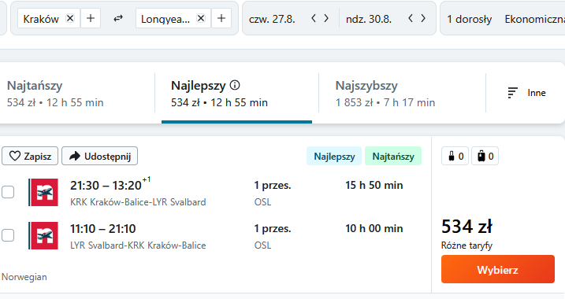Click 1 przes. on return LYR-KRK leg
Image resolution: width=565 pixels, height=299 pixels.
pyautogui.click(x=273, y=228)
